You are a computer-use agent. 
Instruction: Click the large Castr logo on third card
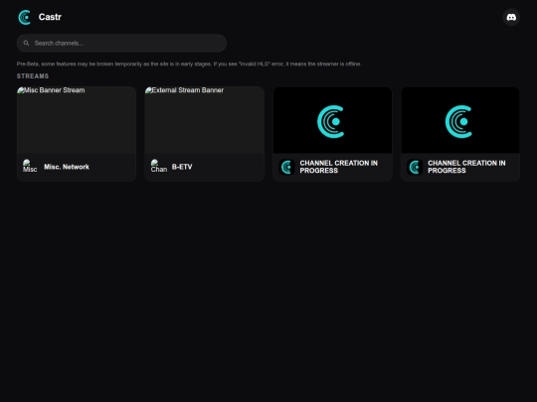(331, 122)
